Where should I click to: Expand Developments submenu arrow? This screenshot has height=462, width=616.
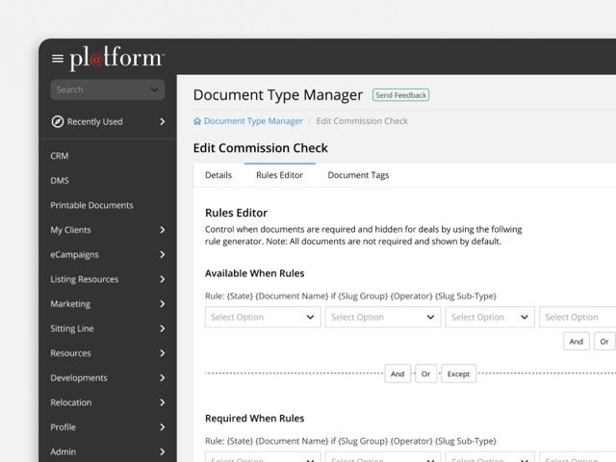(x=163, y=378)
